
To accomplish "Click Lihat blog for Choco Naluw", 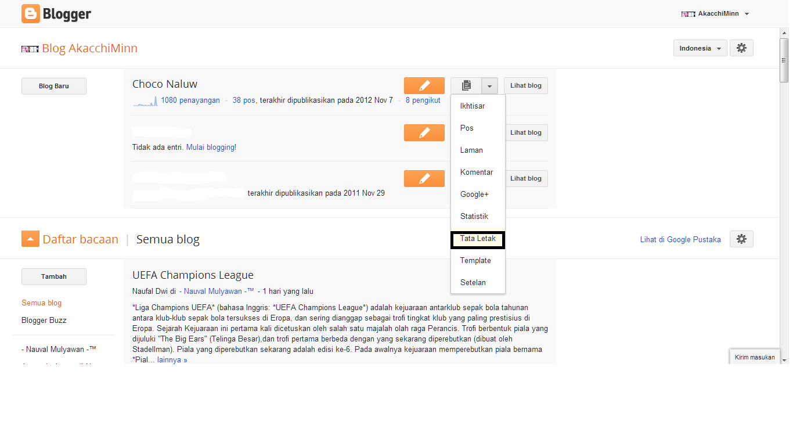I will 526,85.
